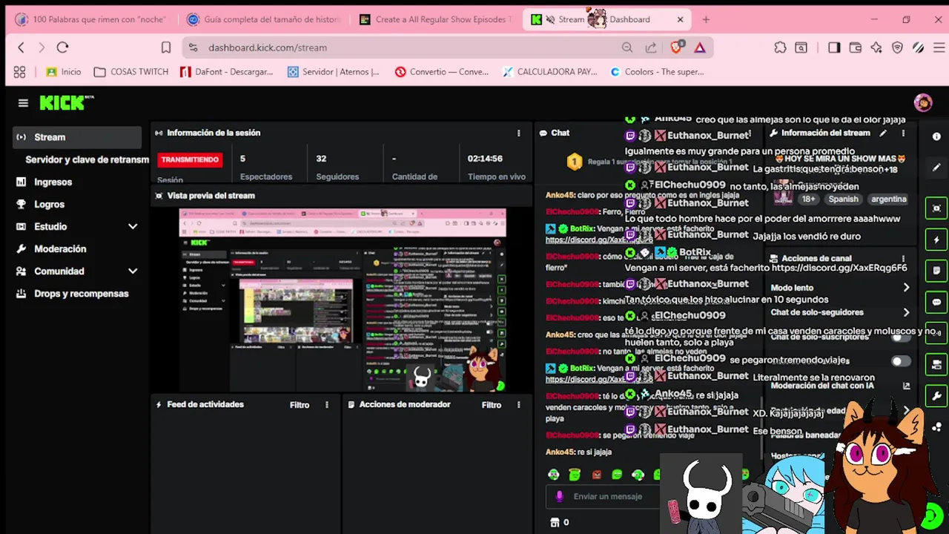Click the red angry emote under the chat

point(596,475)
